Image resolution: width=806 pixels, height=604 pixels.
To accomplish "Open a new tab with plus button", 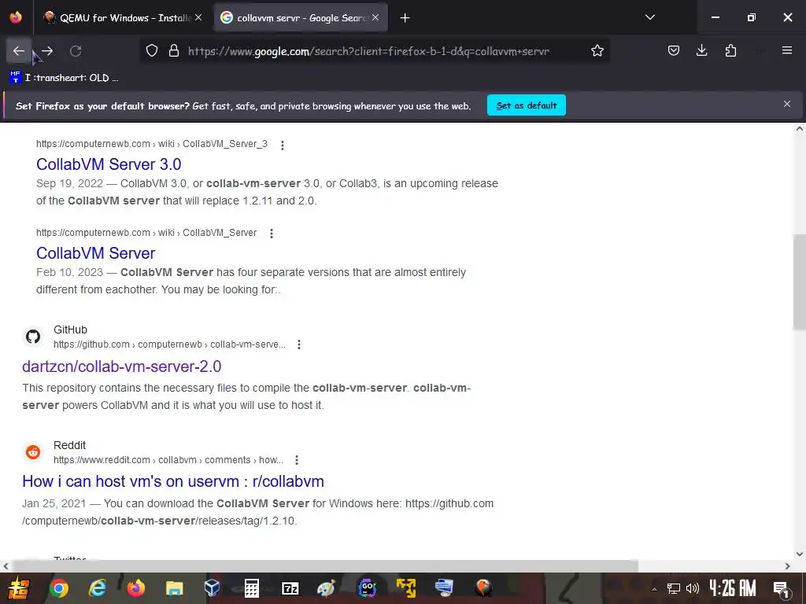I will point(405,18).
